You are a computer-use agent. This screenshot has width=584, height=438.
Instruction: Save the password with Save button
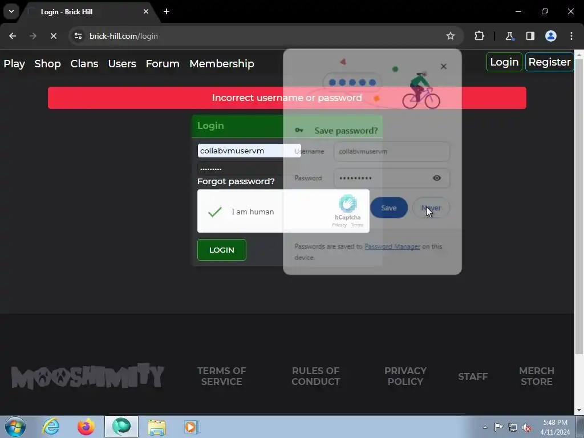coord(388,208)
